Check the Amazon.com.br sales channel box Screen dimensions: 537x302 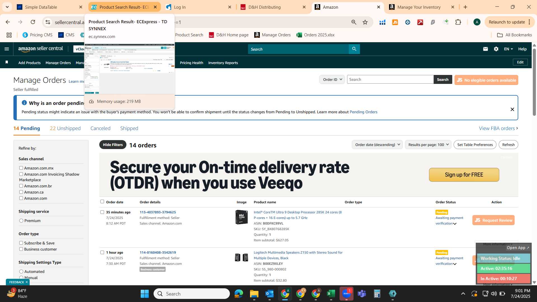pos(21,186)
